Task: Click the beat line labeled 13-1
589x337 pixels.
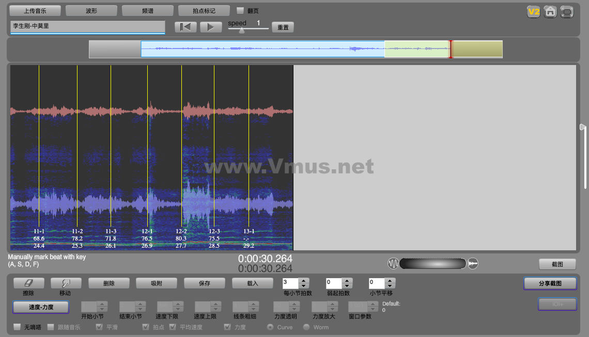Action: 249,147
